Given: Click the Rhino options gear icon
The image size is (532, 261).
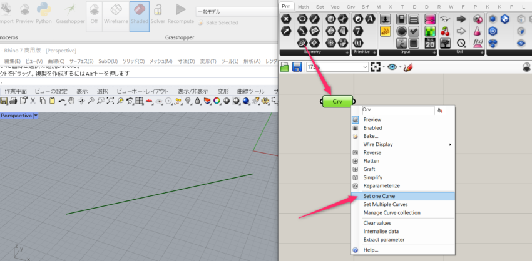Looking at the screenshot, I should tap(265, 101).
